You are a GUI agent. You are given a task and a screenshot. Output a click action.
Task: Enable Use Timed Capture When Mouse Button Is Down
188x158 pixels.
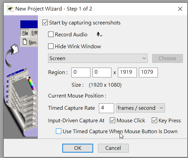tap(59, 131)
